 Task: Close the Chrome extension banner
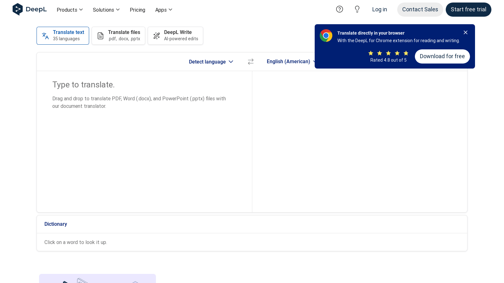pyautogui.click(x=466, y=32)
